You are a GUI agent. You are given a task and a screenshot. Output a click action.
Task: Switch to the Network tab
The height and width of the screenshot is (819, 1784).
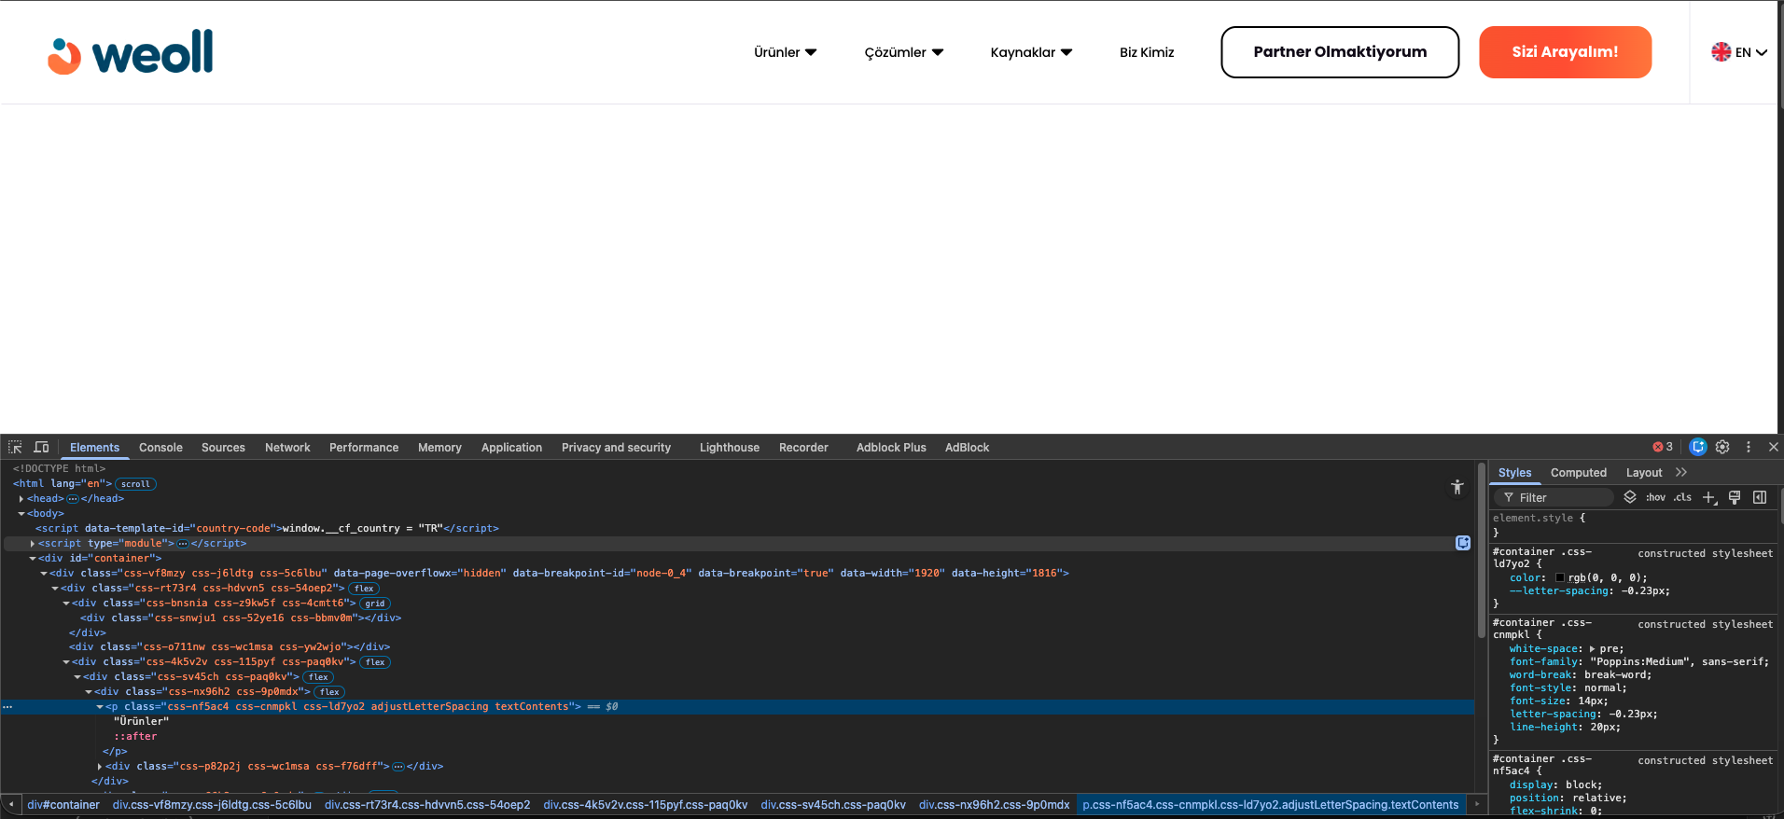(287, 448)
